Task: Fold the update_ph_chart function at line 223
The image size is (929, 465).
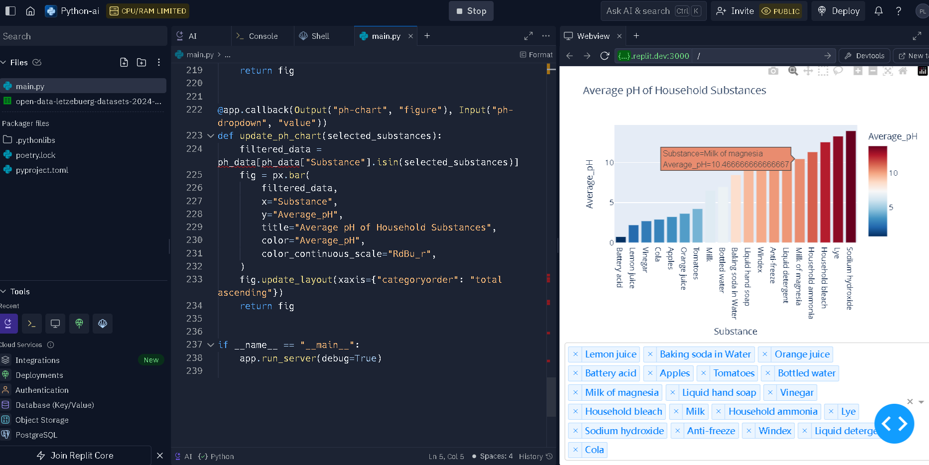Action: tap(211, 136)
